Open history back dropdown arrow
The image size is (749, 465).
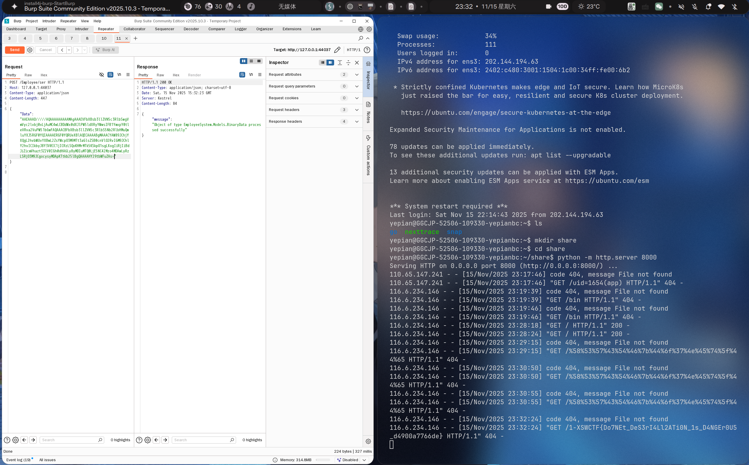(69, 50)
